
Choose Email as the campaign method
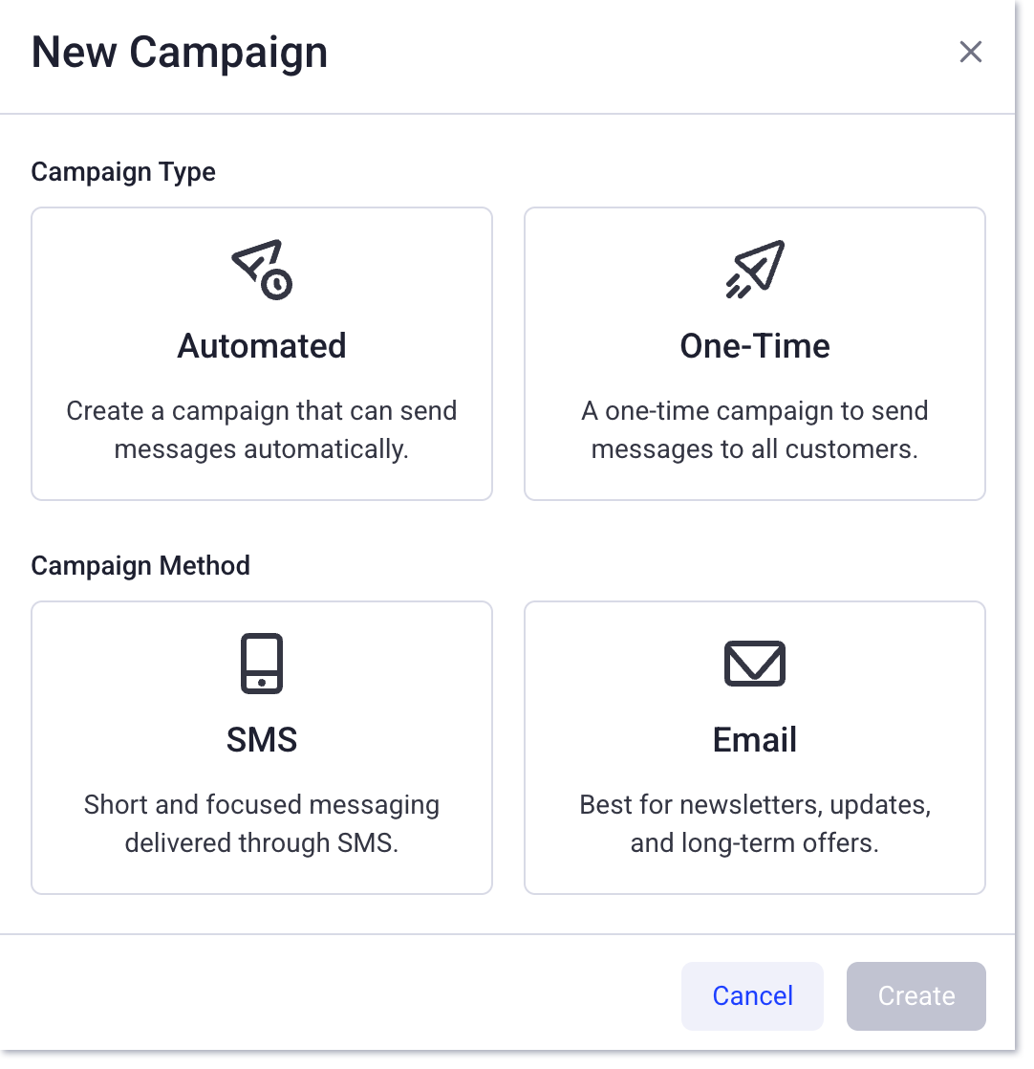(754, 747)
